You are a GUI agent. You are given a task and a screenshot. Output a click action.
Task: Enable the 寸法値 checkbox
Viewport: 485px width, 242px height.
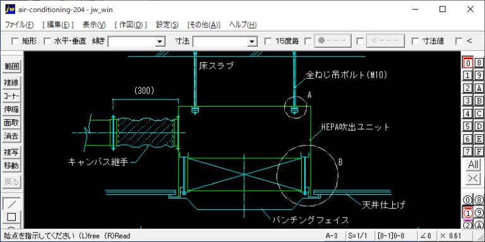coord(416,41)
